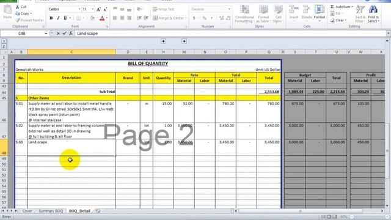Image resolution: width=391 pixels, height=220 pixels.
Task: Switch to the Cover sheet tab
Action: click(x=27, y=211)
